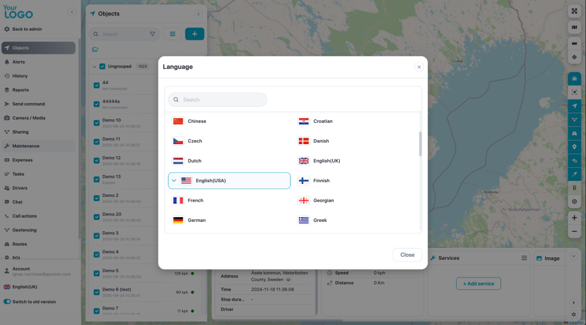Zoom in the map with plus

[x=574, y=218]
